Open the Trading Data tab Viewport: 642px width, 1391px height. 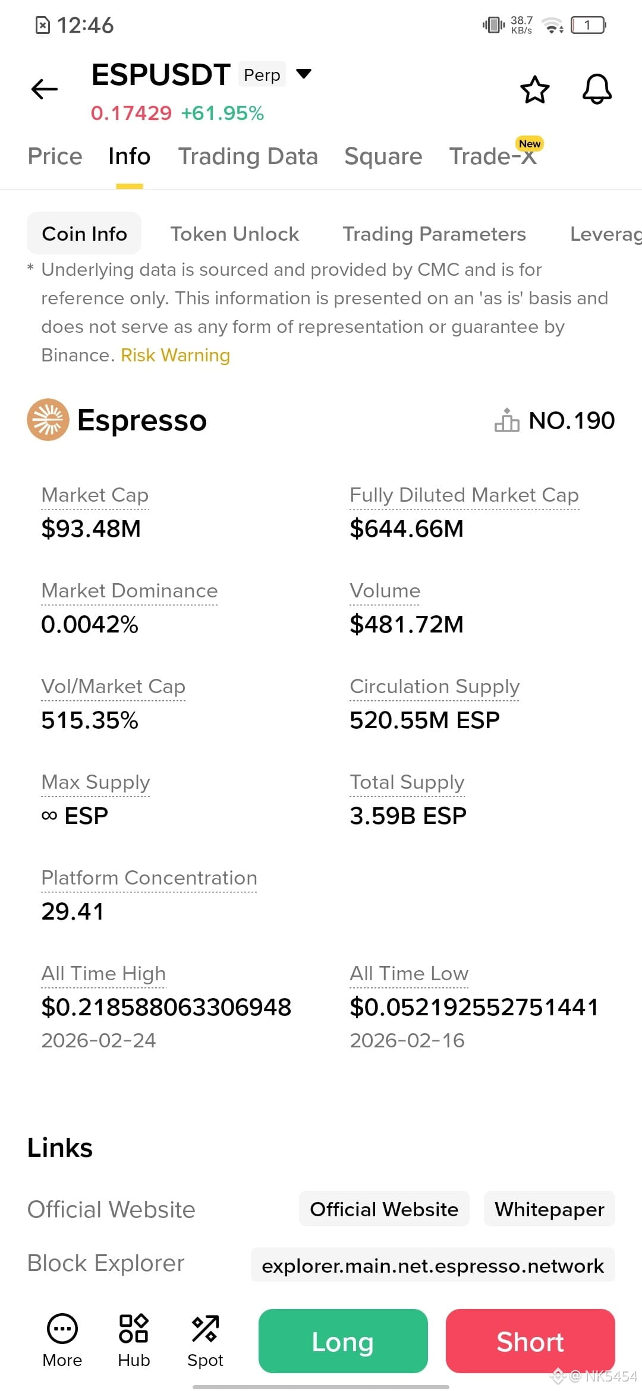(248, 156)
